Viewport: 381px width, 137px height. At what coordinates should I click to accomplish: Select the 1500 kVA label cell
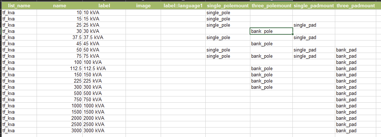coord(104,112)
